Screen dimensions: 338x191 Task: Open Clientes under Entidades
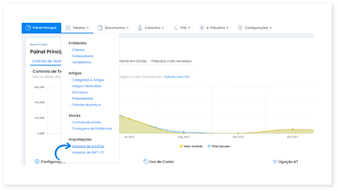pyautogui.click(x=78, y=50)
